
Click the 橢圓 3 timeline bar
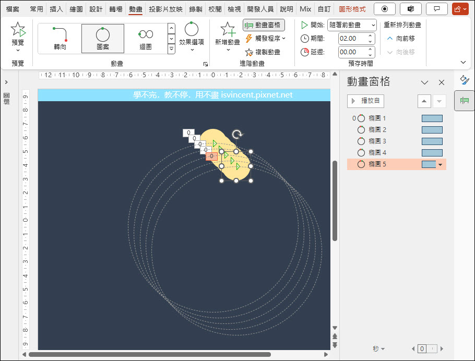(432, 141)
